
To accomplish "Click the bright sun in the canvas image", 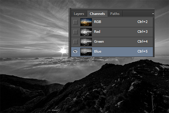I will (x=63, y=51).
